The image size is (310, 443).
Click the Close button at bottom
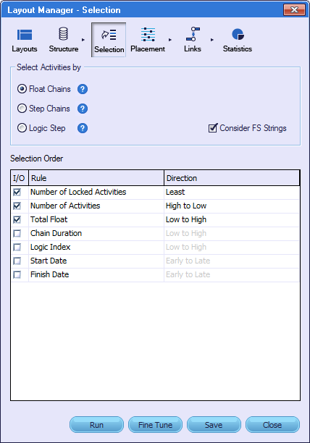pyautogui.click(x=272, y=425)
